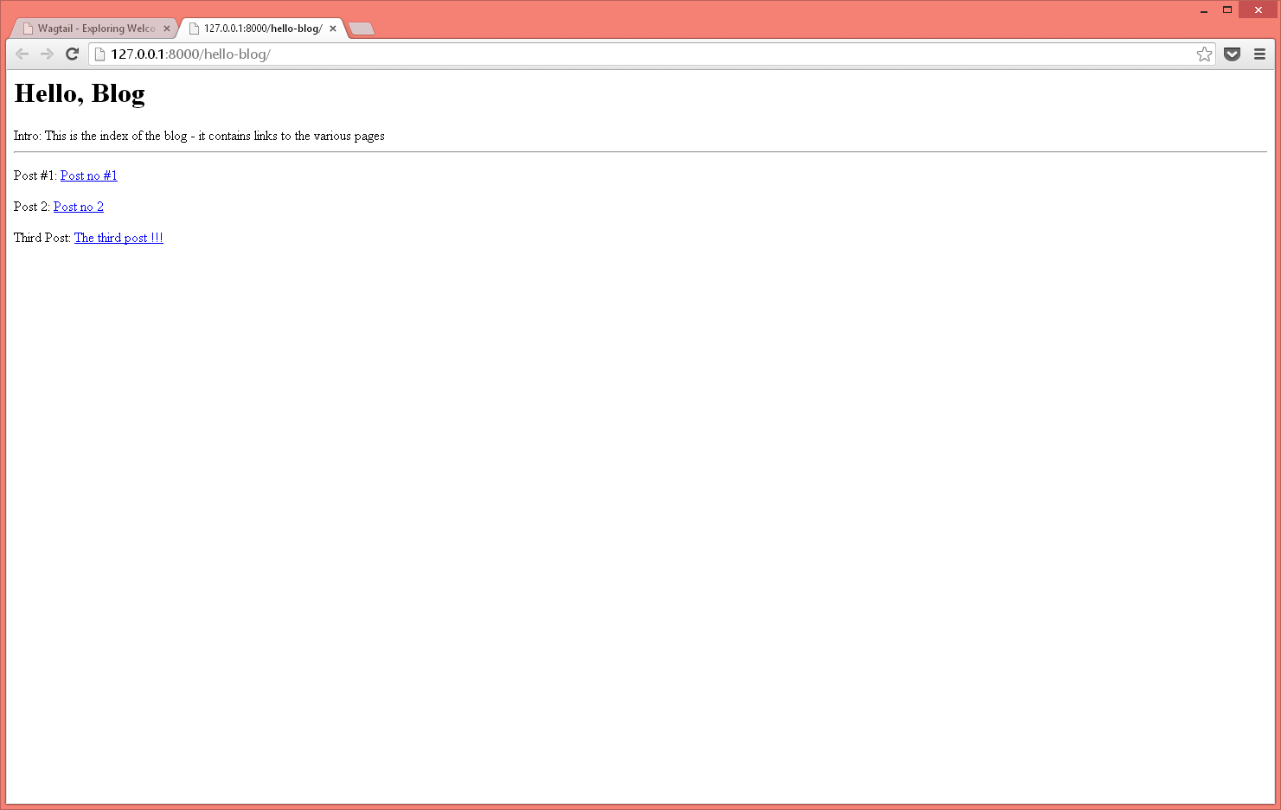Open 'The third post !!!' link
The image size is (1281, 810).
(x=118, y=238)
